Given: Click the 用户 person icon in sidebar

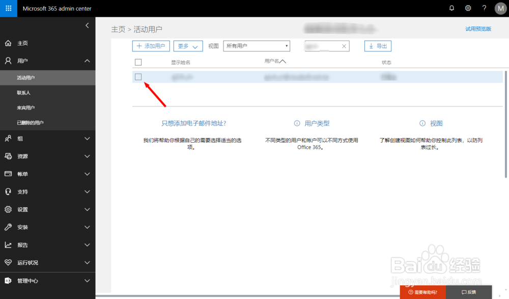Looking at the screenshot, I should coord(8,61).
